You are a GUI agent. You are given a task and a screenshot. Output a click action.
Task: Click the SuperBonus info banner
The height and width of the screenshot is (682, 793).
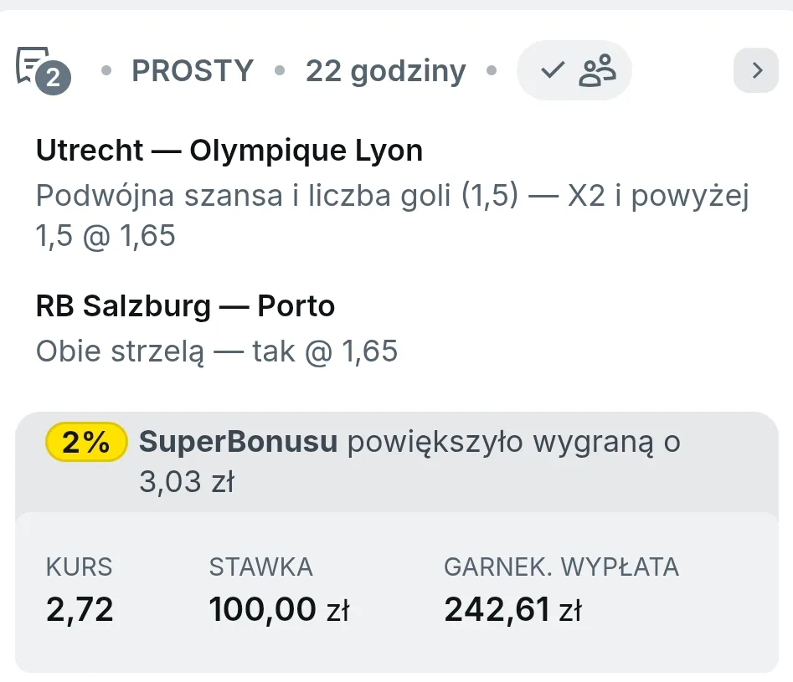[x=397, y=462]
